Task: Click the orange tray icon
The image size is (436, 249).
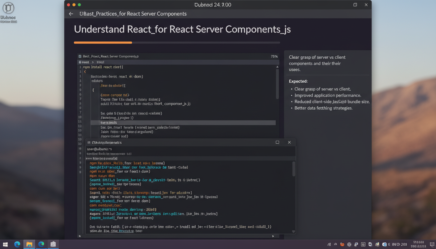Action: point(342,244)
